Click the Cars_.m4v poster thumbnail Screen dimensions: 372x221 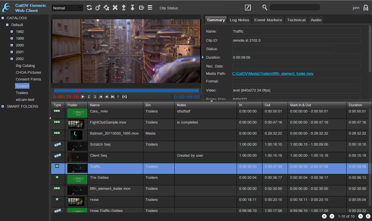[x=77, y=113]
